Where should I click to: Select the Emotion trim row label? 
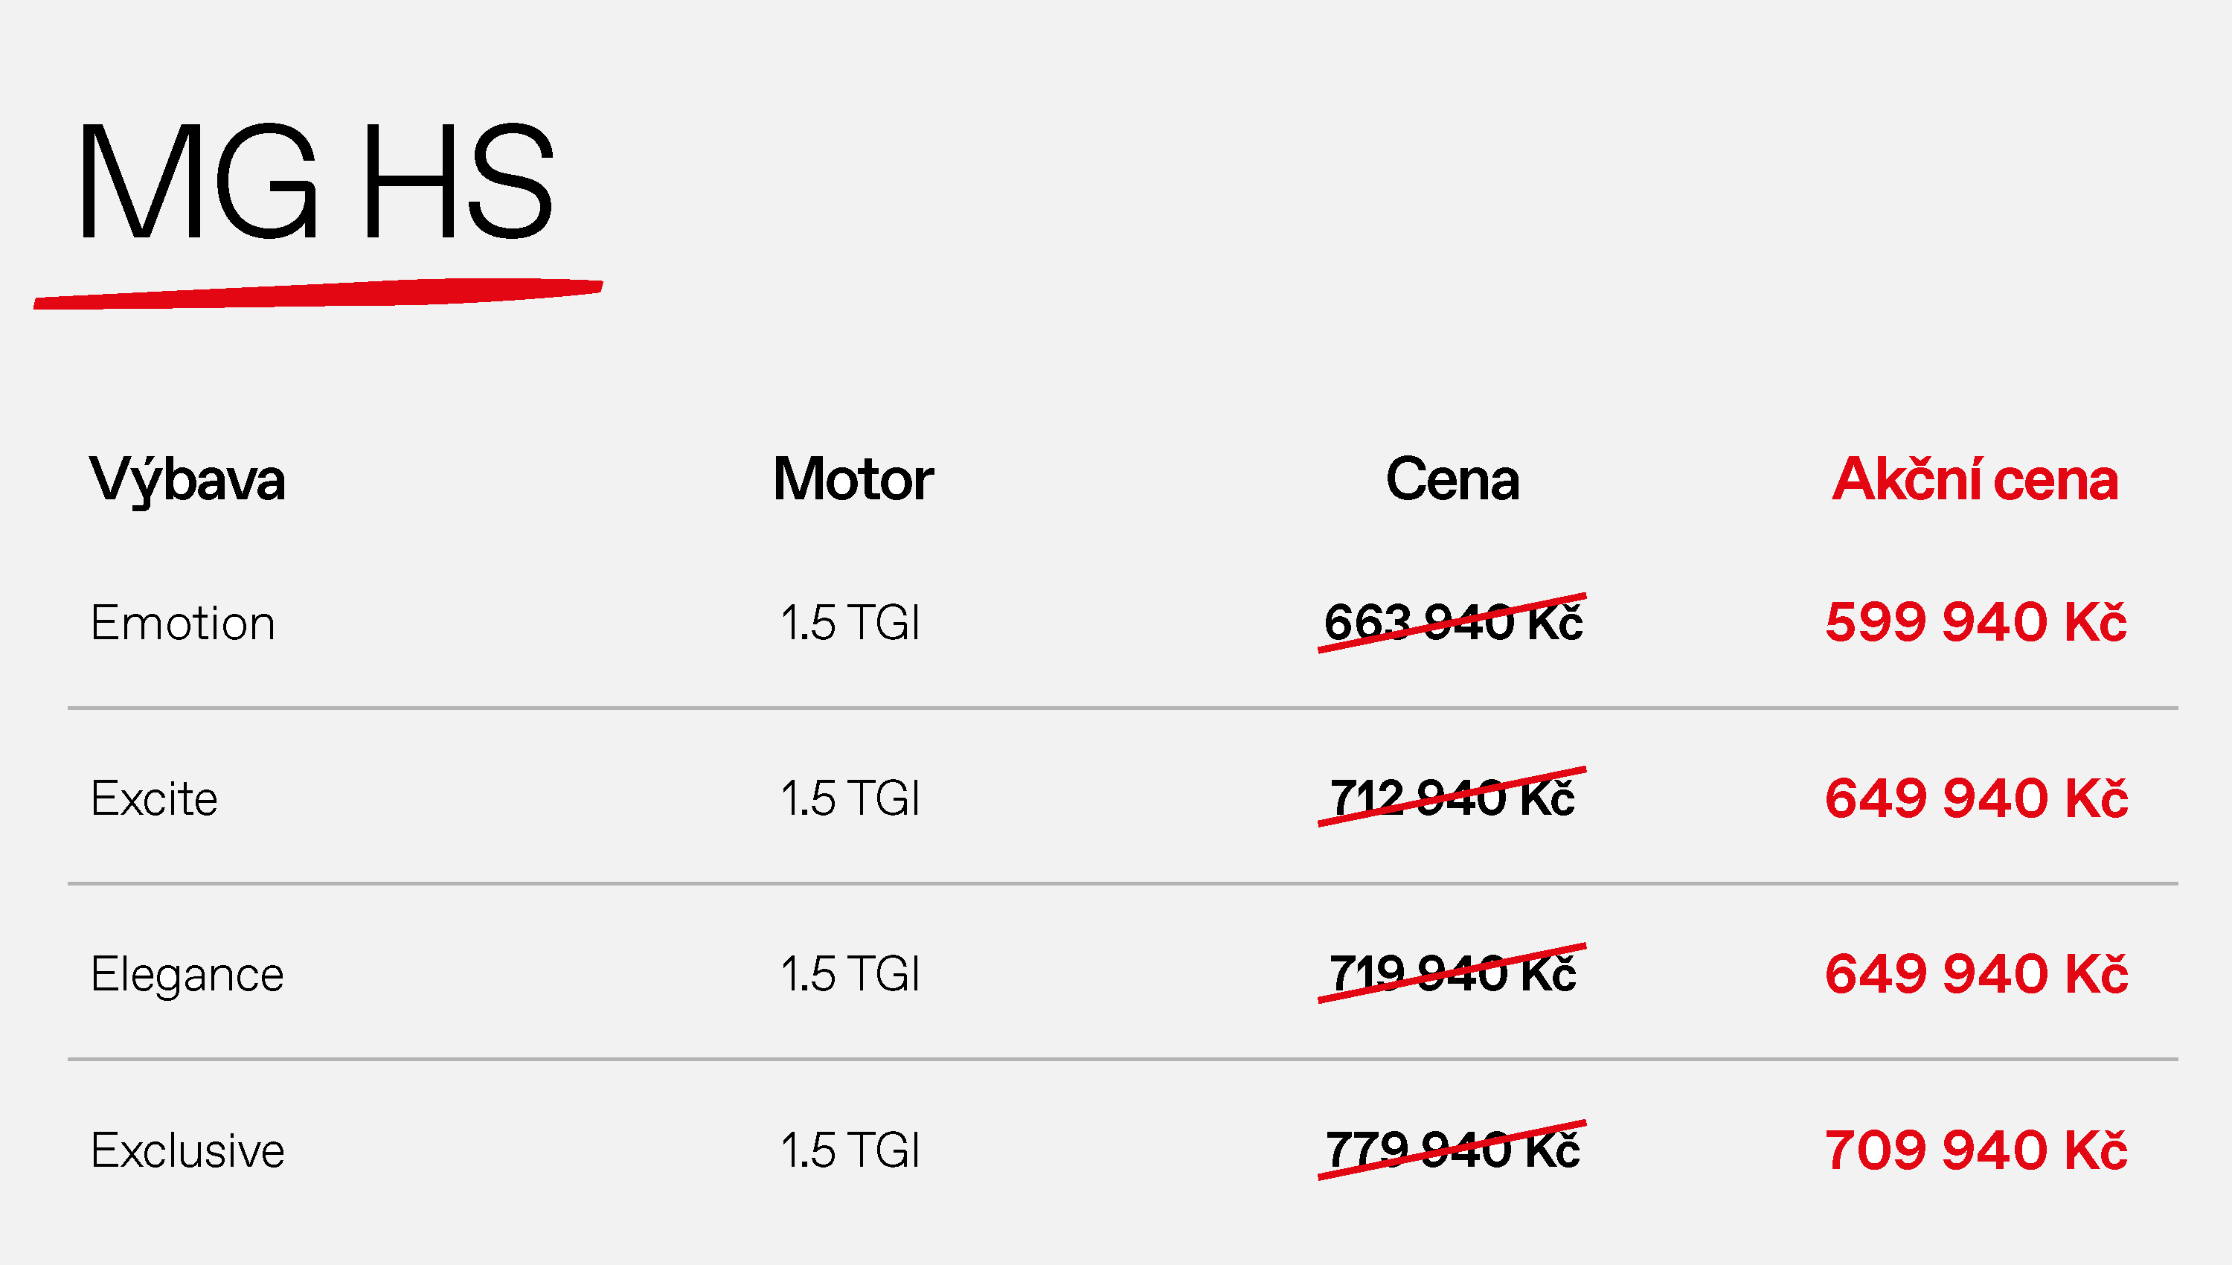click(182, 623)
